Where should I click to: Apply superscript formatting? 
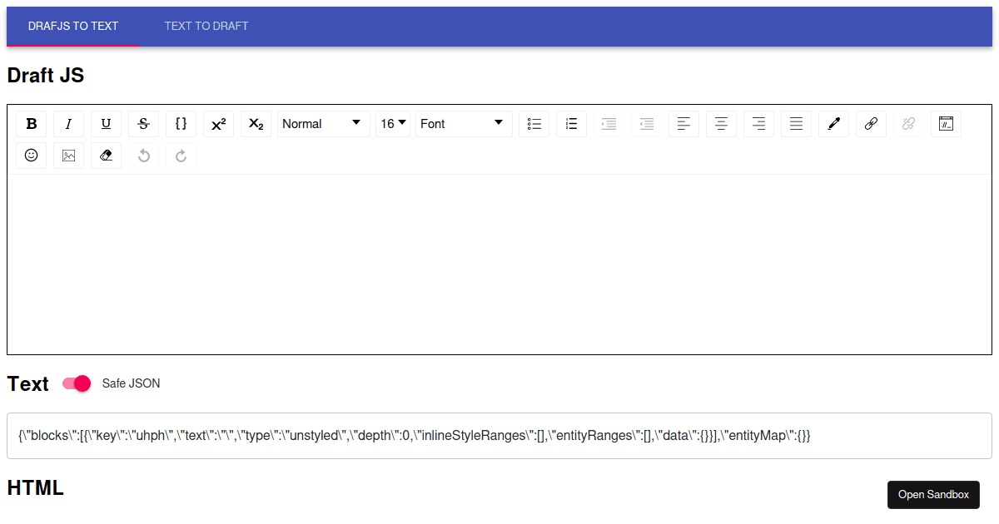(x=218, y=123)
